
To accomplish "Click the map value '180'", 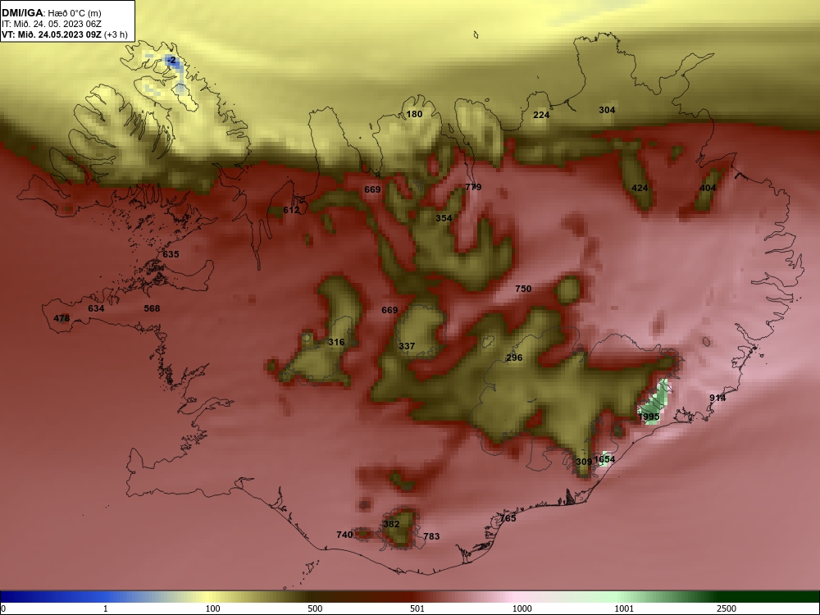I will [x=414, y=114].
